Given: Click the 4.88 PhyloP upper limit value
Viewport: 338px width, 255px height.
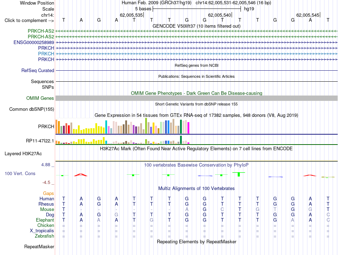Looking at the screenshot, I should tap(46, 165).
